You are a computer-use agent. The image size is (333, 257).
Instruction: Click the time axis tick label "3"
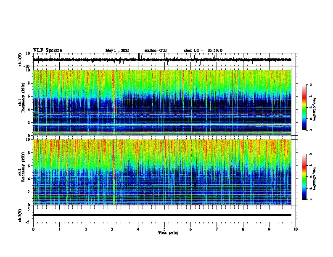pos(112,229)
